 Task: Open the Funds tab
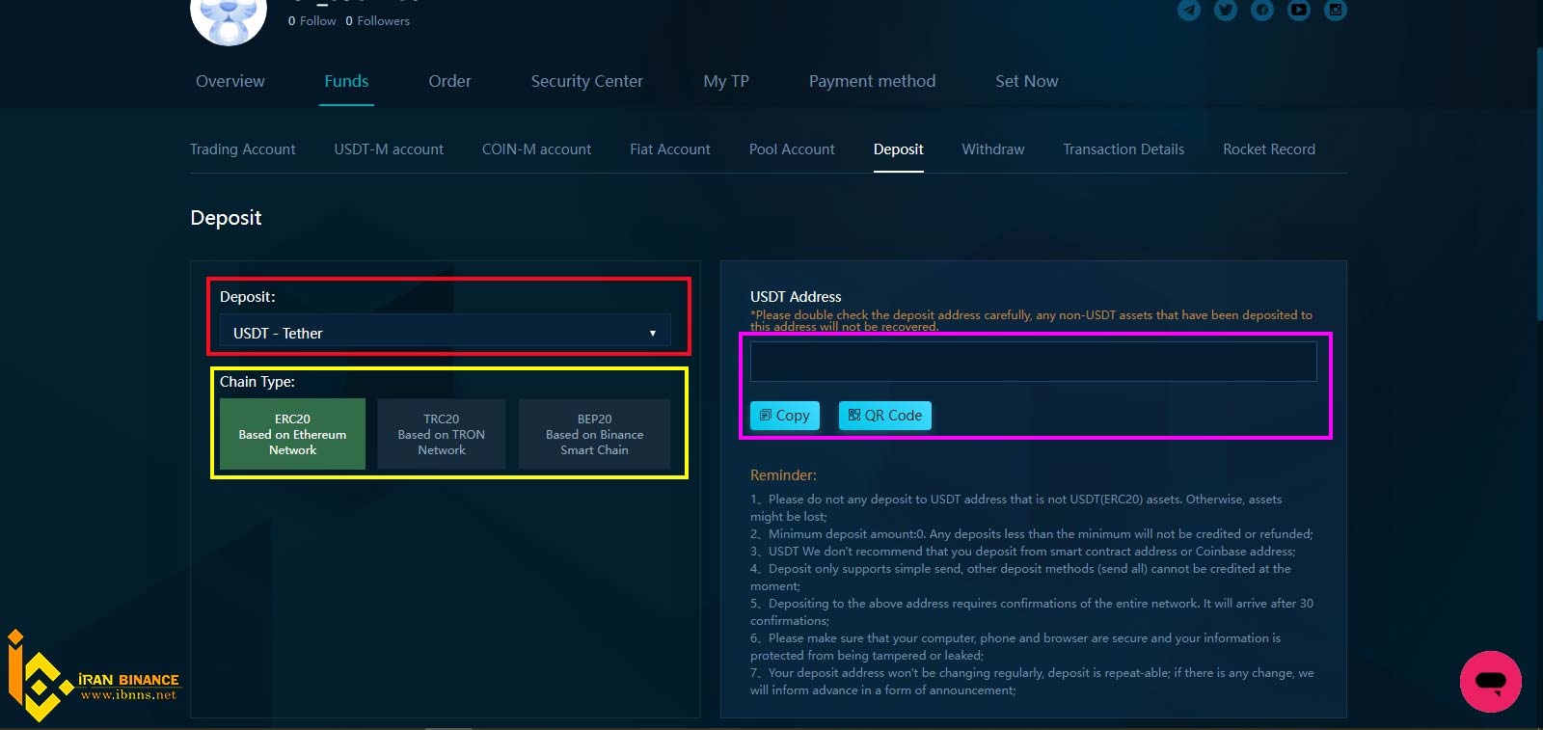pos(346,81)
